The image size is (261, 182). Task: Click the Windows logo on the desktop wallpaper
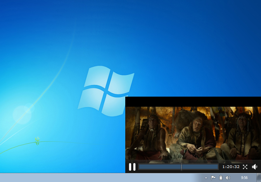tap(106, 91)
